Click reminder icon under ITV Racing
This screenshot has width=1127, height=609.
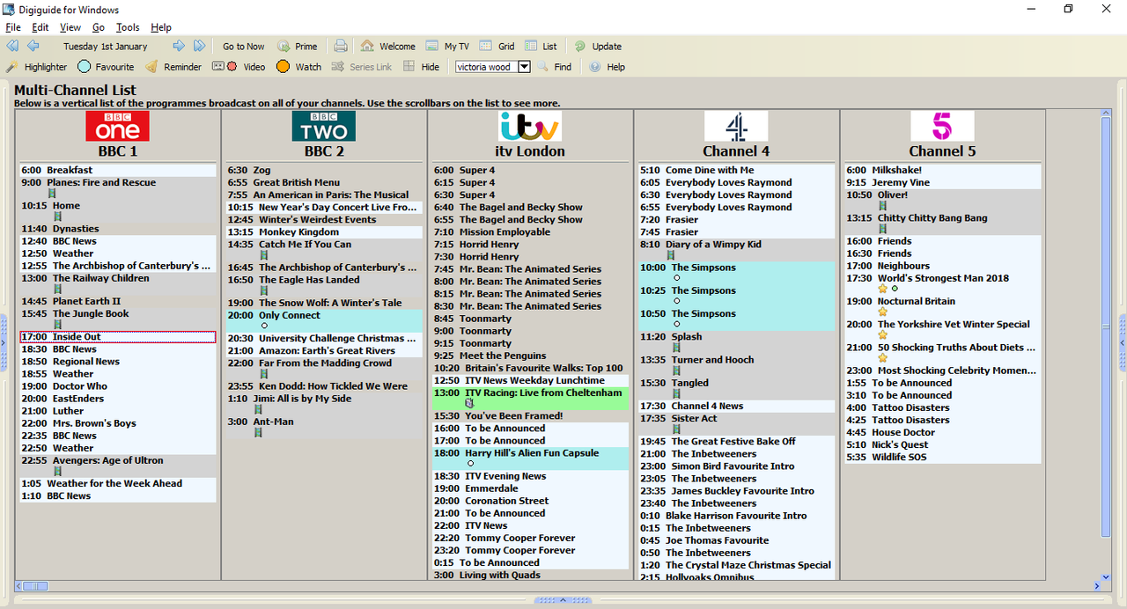[x=469, y=403]
